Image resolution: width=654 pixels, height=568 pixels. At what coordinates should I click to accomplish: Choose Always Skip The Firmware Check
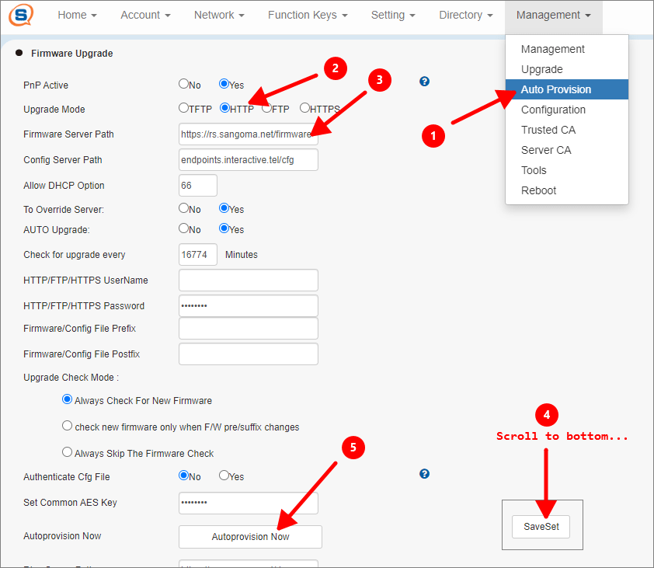click(x=68, y=453)
